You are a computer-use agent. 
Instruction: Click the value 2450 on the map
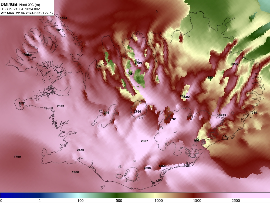tap(80, 150)
